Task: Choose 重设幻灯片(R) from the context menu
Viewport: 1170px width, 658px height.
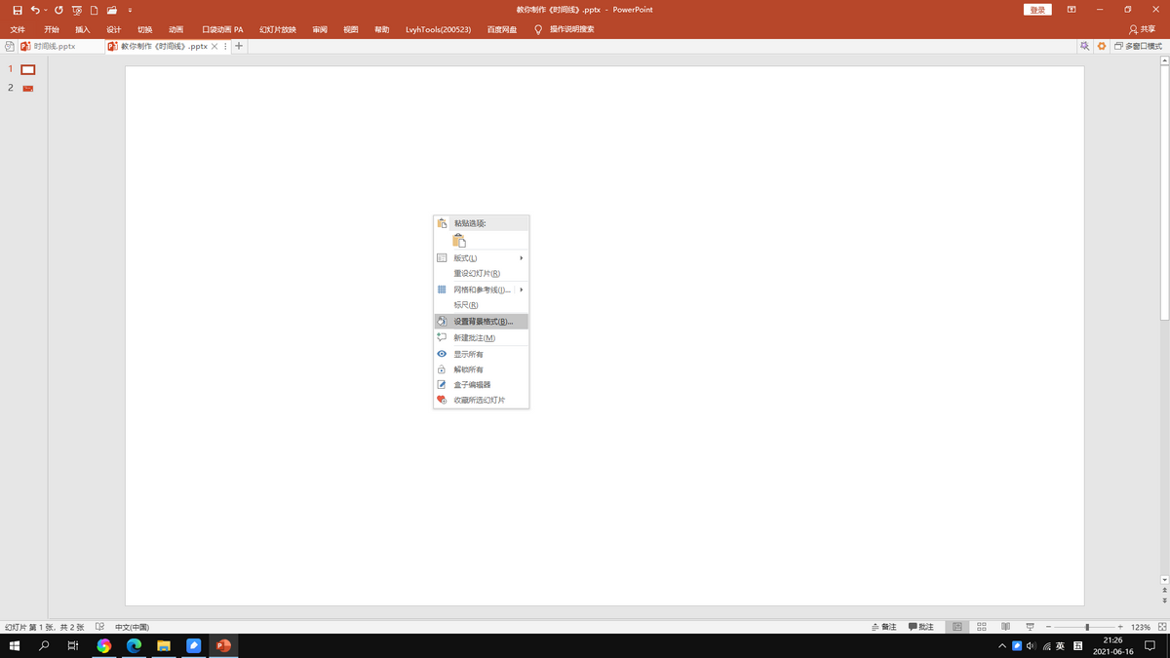Action: [481, 274]
